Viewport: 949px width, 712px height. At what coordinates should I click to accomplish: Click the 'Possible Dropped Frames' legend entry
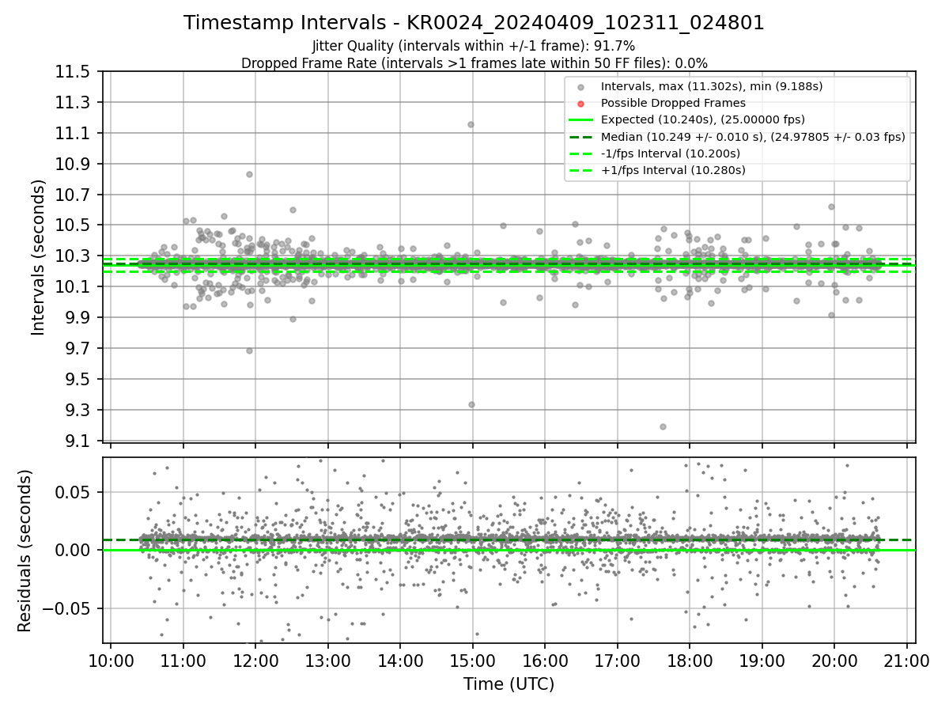(673, 103)
